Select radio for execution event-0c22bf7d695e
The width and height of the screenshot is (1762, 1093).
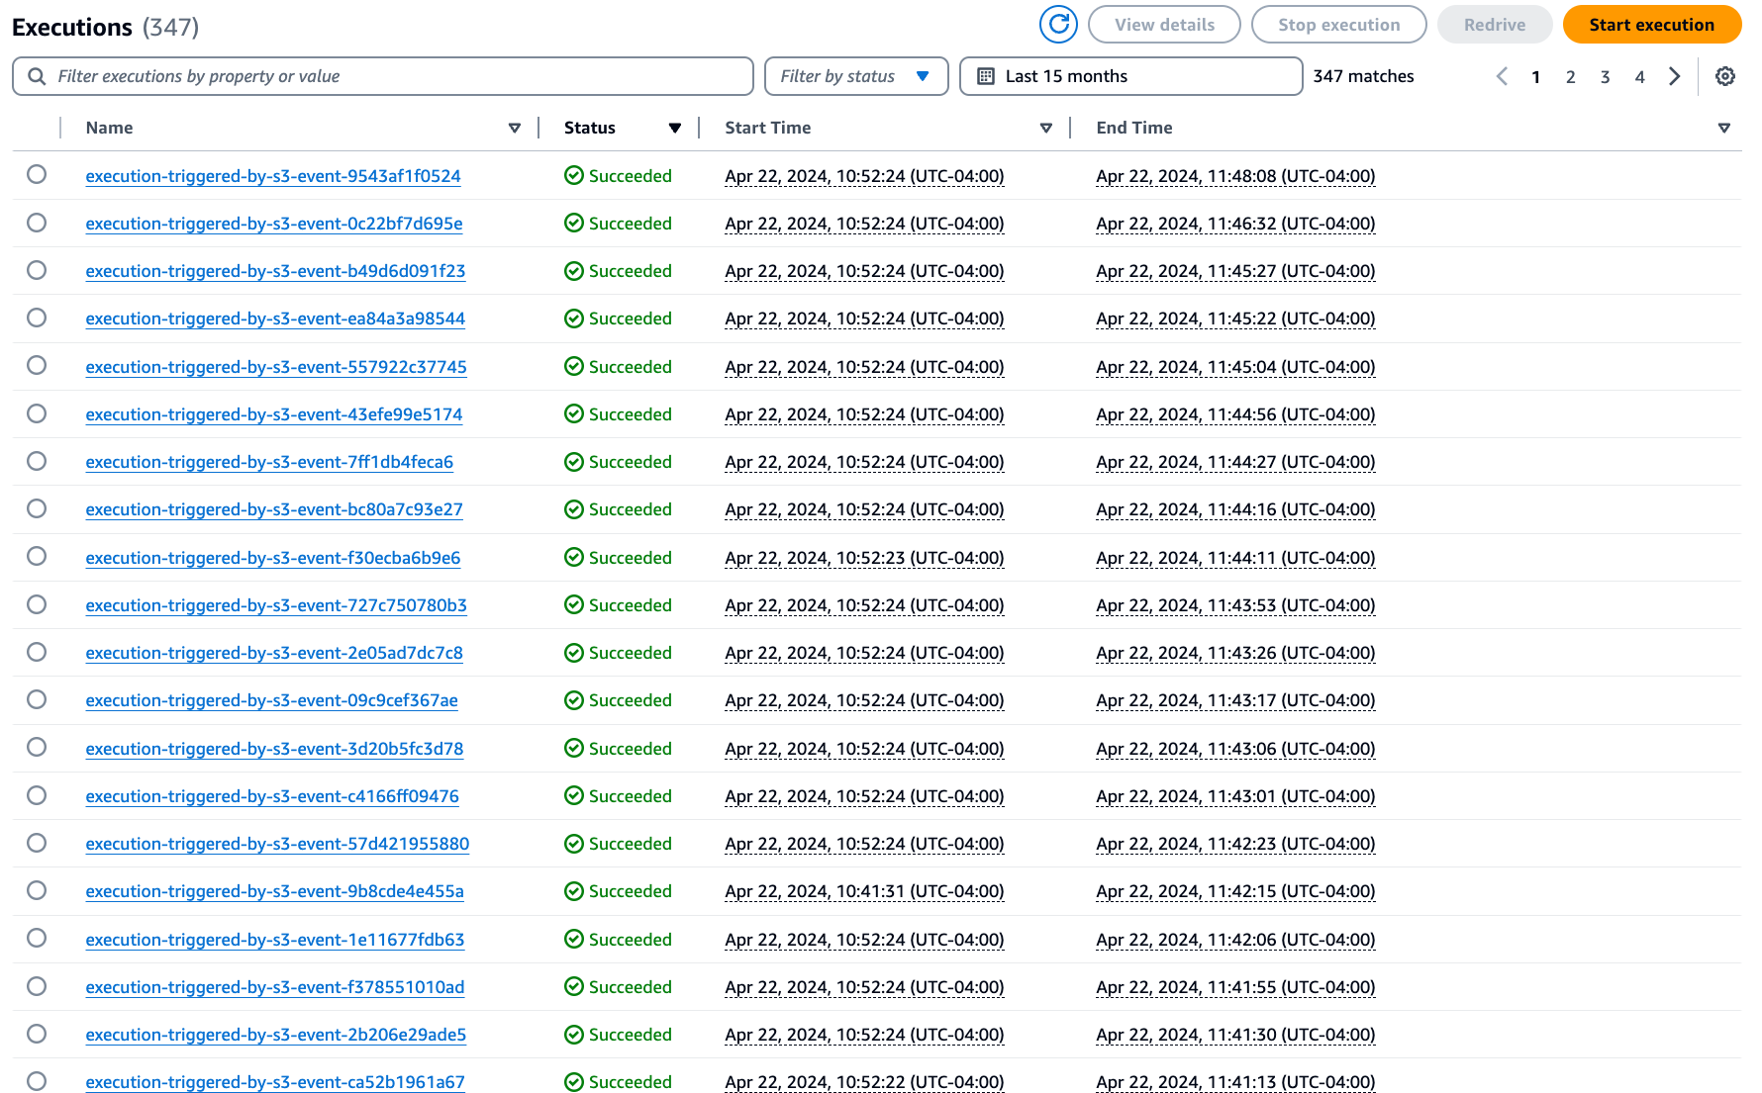click(37, 223)
